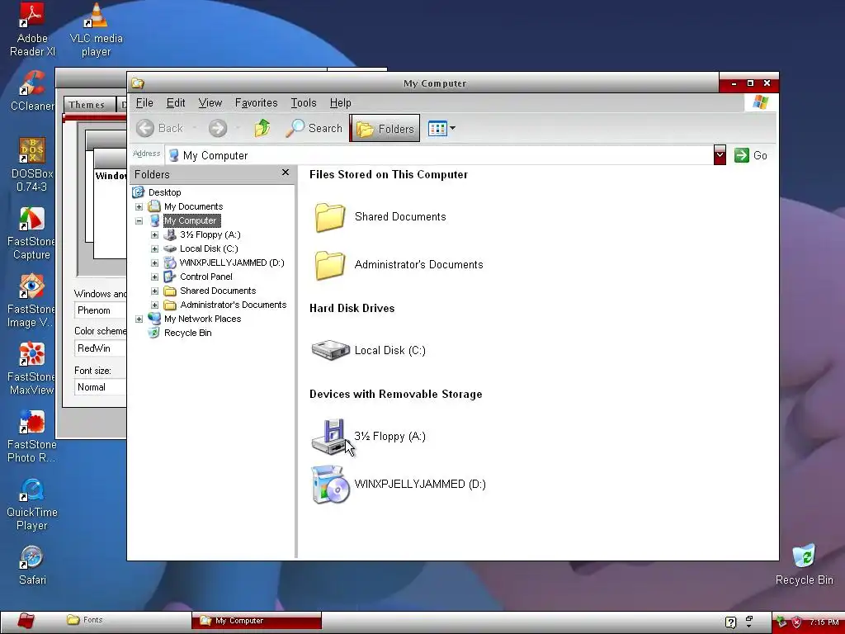The image size is (845, 634).
Task: Open the Views dropdown button
Action: coord(442,128)
